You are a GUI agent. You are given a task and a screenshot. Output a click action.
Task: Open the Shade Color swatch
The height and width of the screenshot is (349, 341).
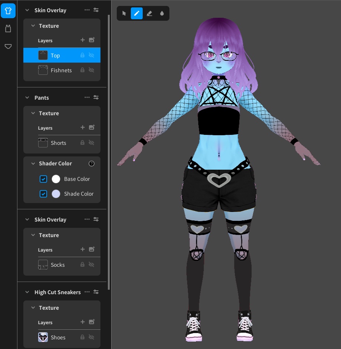click(56, 194)
